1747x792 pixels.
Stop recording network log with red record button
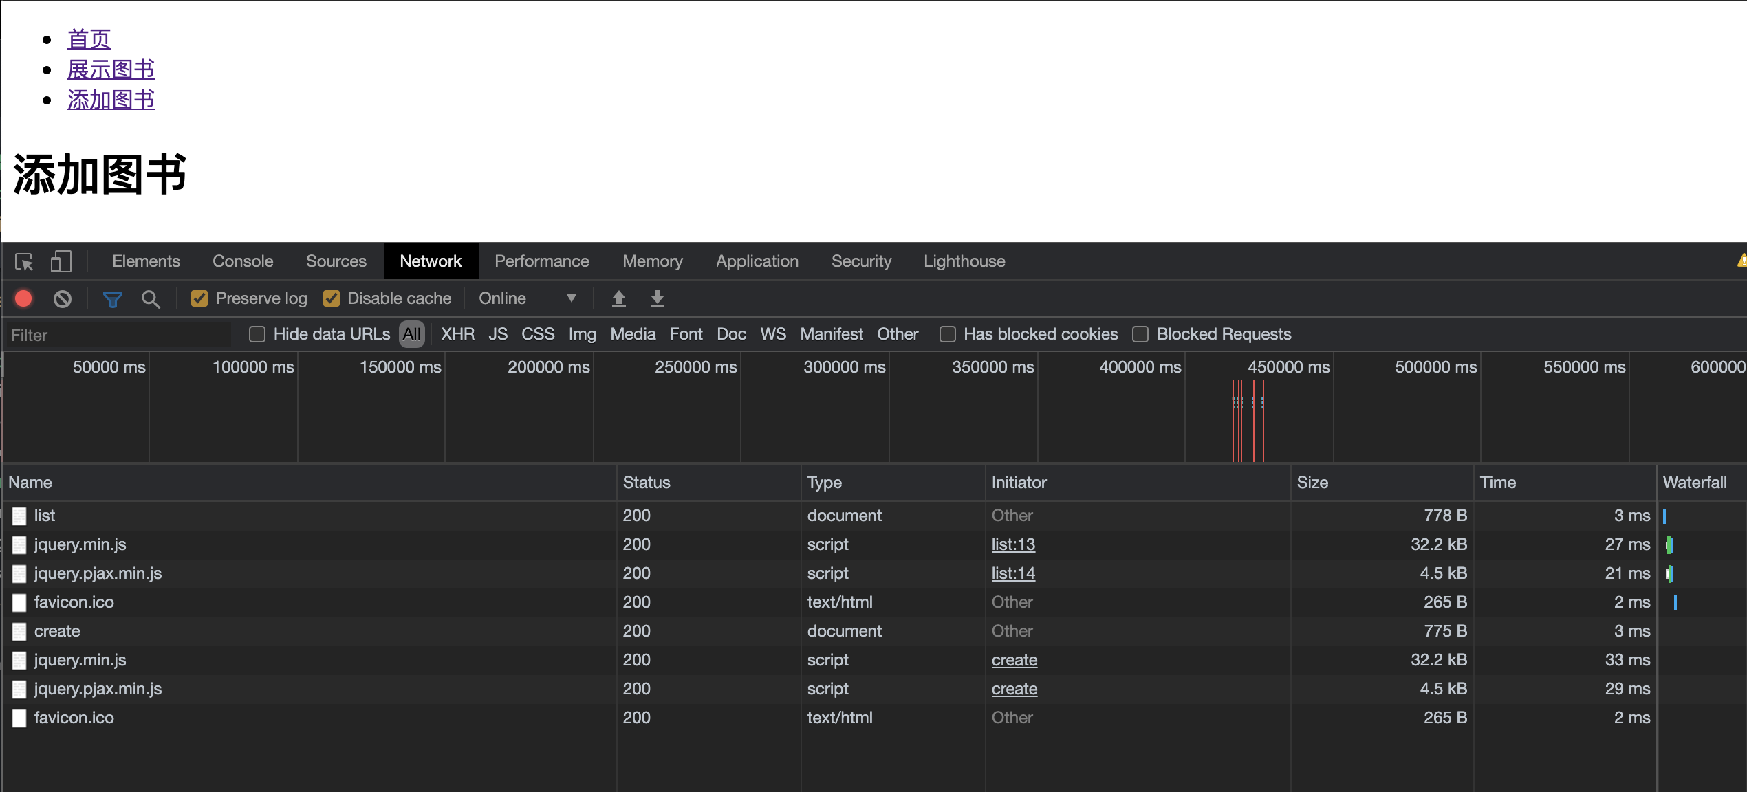tap(23, 298)
